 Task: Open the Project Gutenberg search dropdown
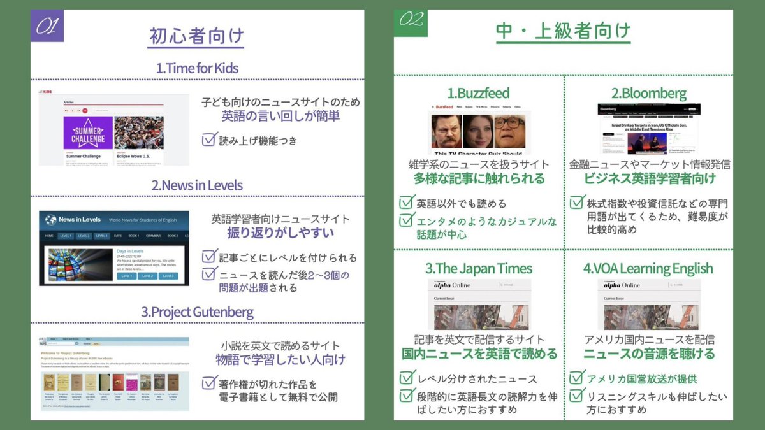click(x=71, y=338)
